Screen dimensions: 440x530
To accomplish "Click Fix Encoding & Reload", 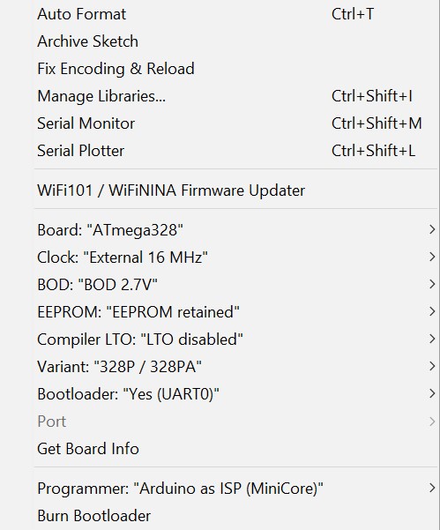I will (235, 69).
